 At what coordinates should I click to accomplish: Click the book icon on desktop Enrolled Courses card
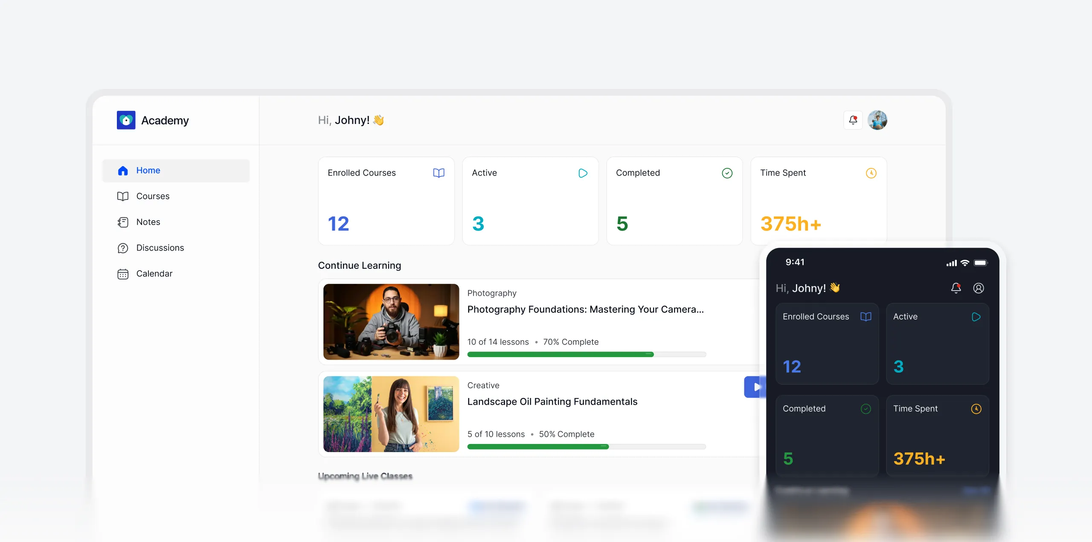tap(439, 173)
